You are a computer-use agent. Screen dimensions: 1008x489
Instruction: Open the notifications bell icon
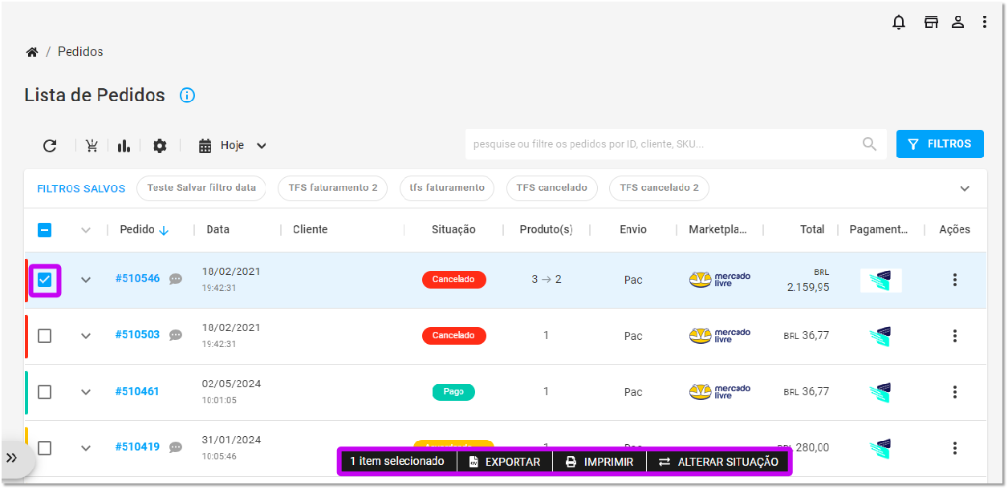pyautogui.click(x=899, y=22)
